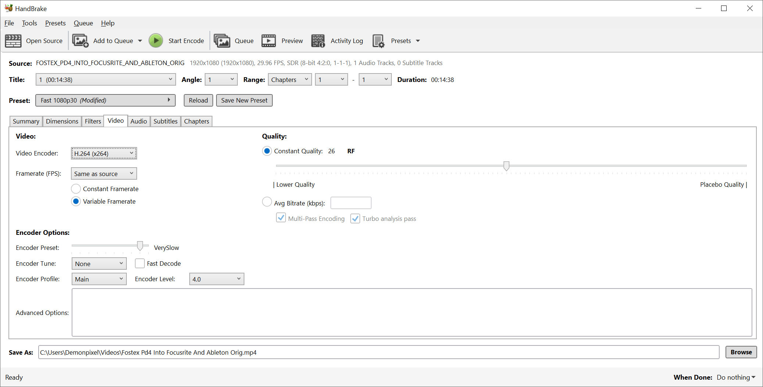This screenshot has height=387, width=763.
Task: Open the File menu
Action: 9,23
